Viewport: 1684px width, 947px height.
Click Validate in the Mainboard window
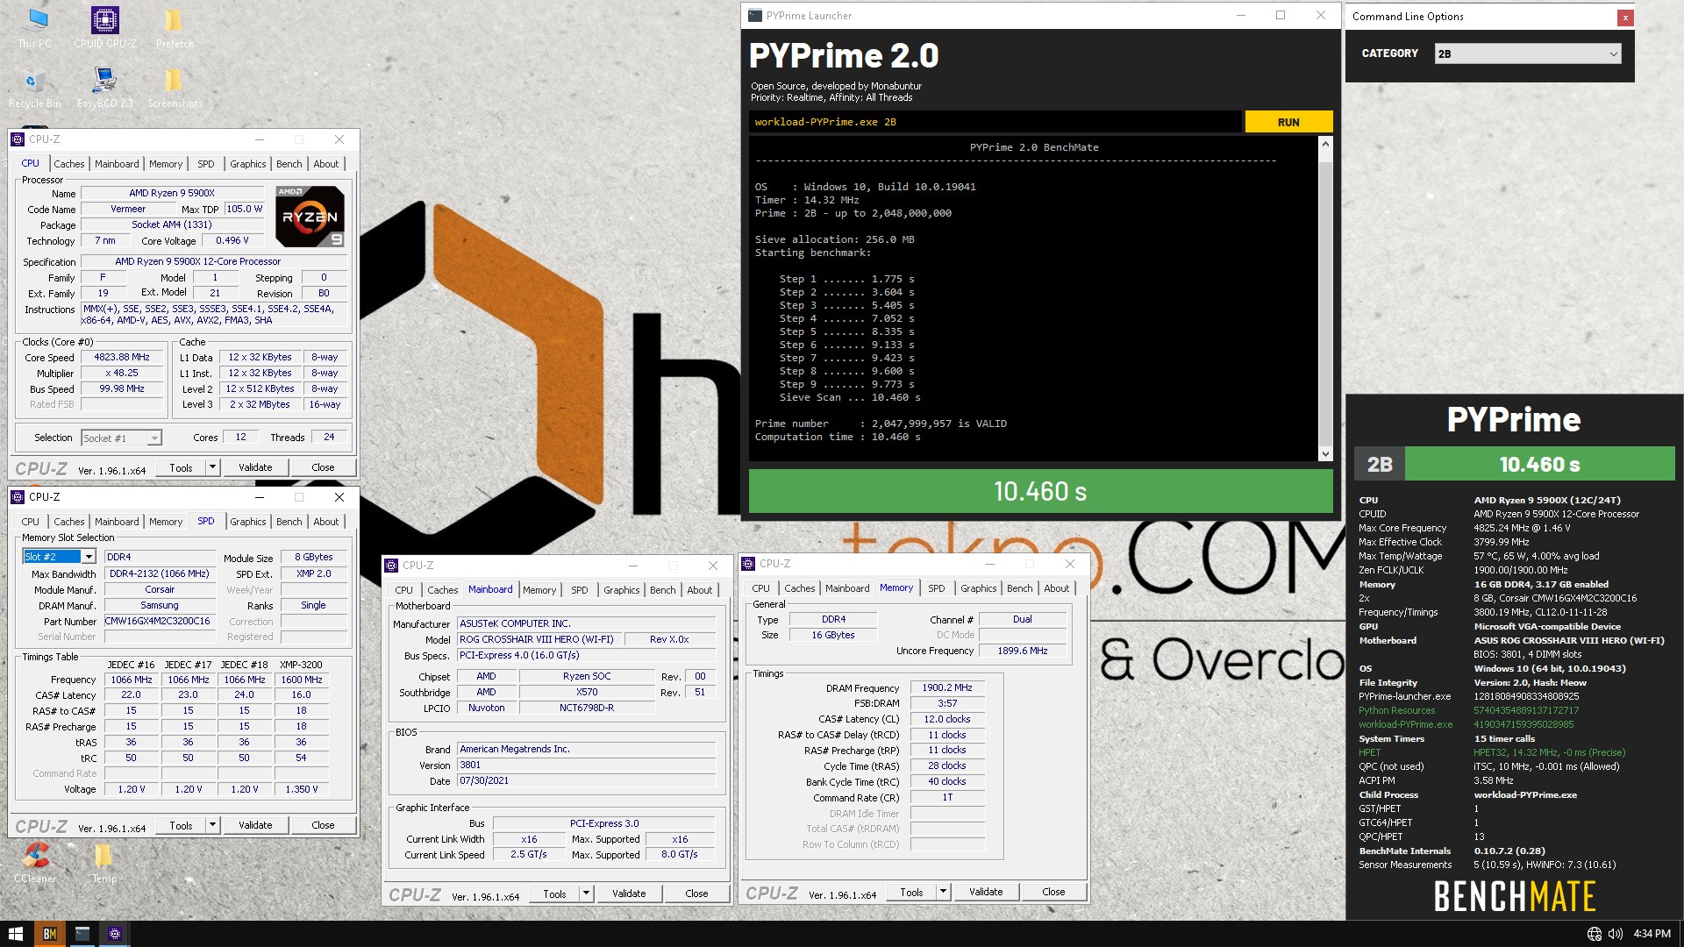click(x=629, y=894)
